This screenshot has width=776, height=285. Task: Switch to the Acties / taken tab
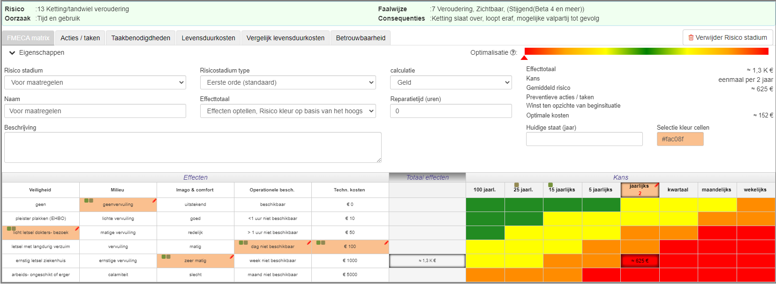click(x=80, y=38)
